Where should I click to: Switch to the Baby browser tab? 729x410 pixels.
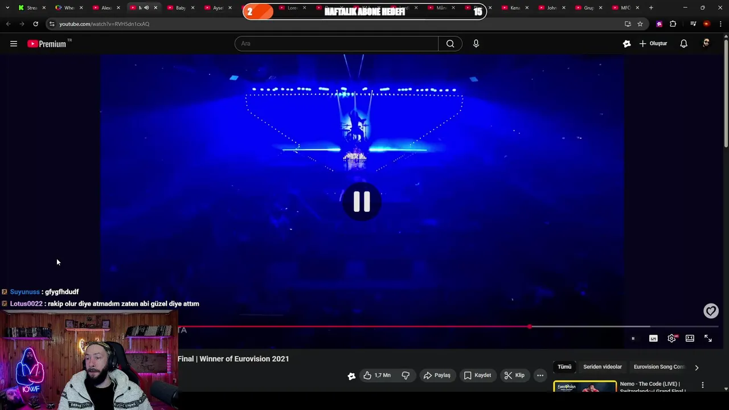[x=180, y=7]
